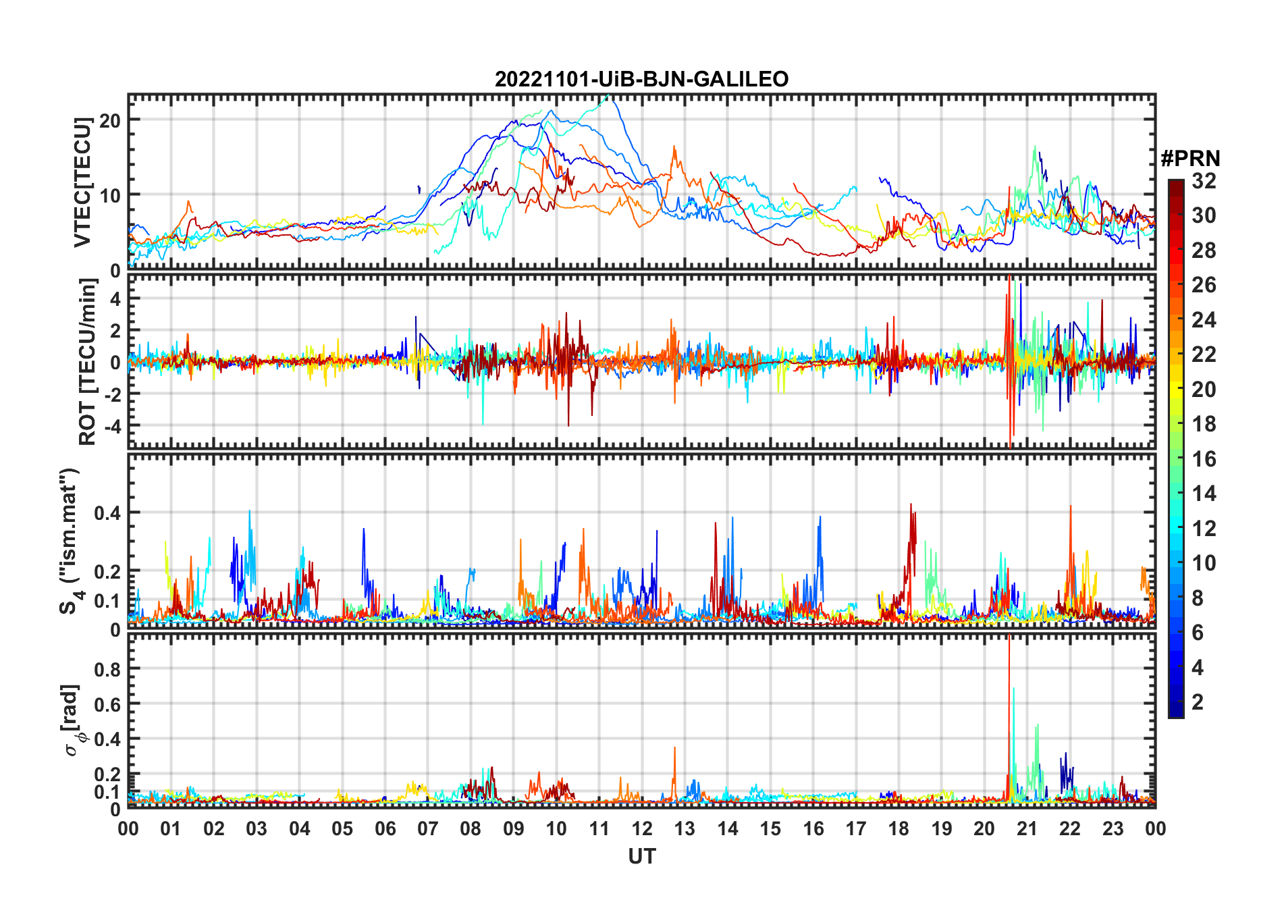Click the UT x-axis label
Viewport: 1284px width, 898px height.
(641, 857)
